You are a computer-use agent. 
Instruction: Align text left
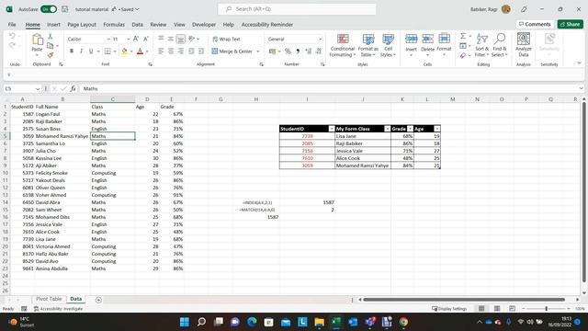(x=161, y=51)
